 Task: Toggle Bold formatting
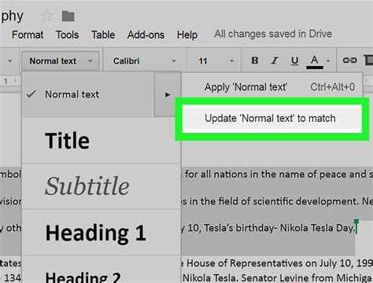[x=255, y=61]
